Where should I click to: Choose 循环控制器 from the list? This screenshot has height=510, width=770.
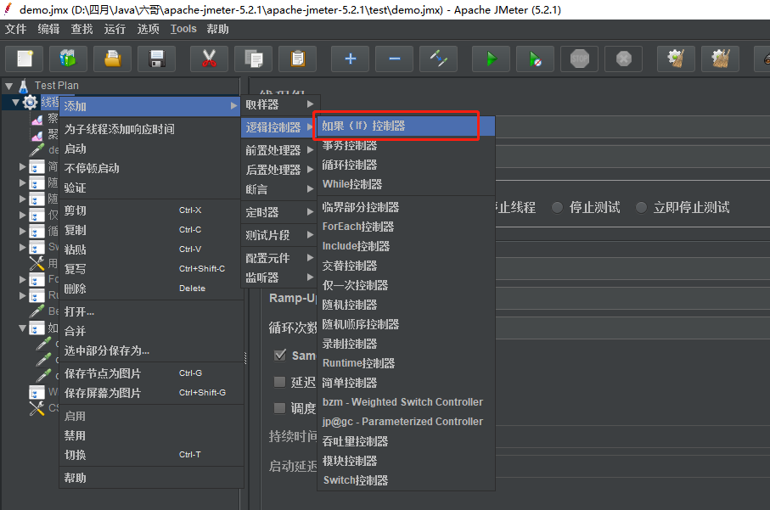tap(406, 165)
